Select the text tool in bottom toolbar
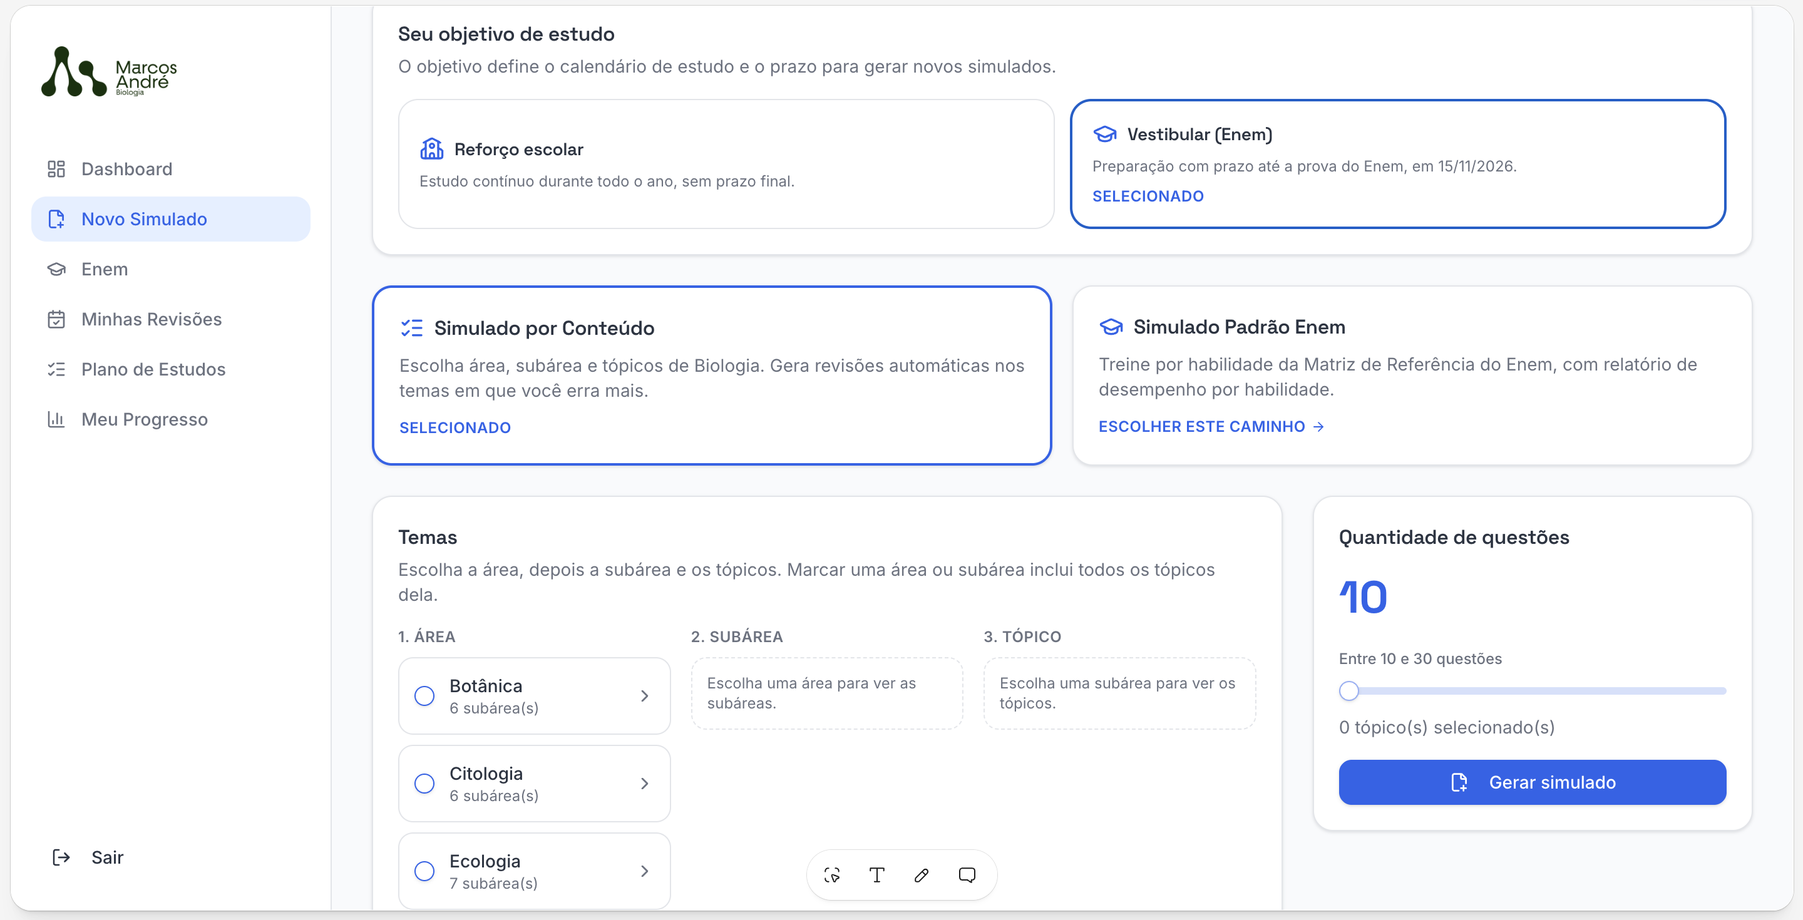 pos(876,874)
